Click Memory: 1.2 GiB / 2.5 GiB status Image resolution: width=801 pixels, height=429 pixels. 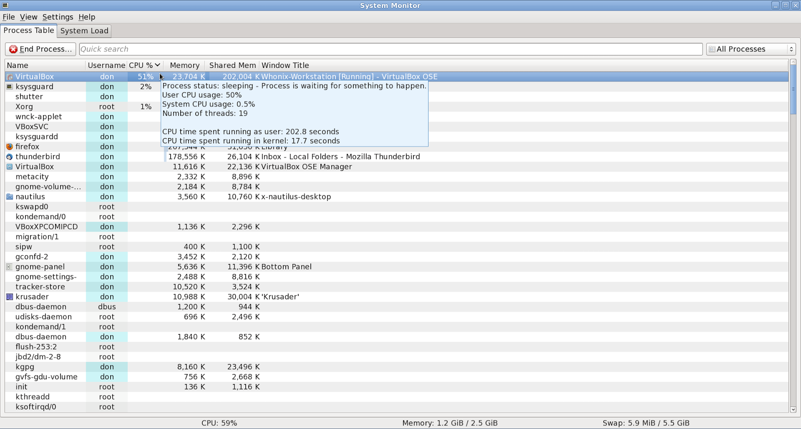pyautogui.click(x=450, y=423)
